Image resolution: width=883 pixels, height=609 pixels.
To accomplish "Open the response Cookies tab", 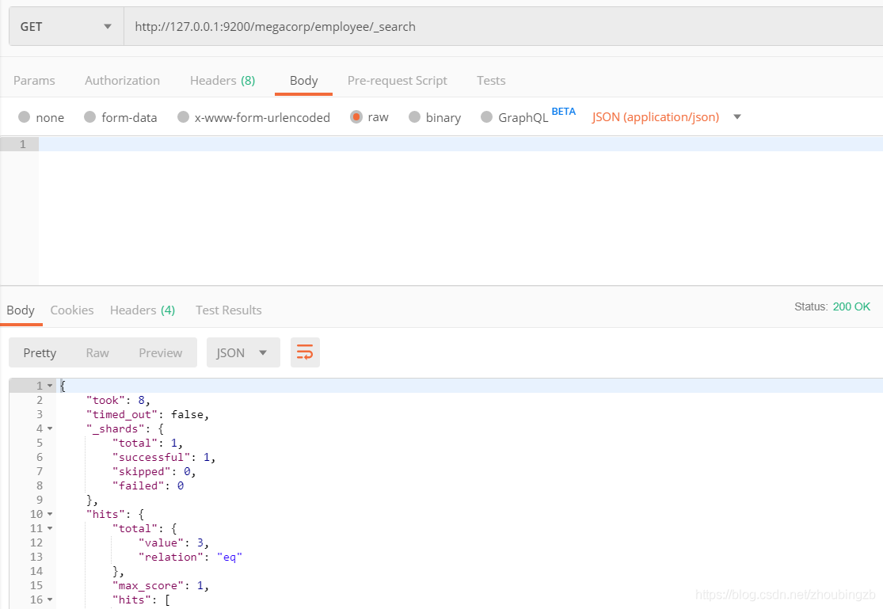I will point(72,310).
